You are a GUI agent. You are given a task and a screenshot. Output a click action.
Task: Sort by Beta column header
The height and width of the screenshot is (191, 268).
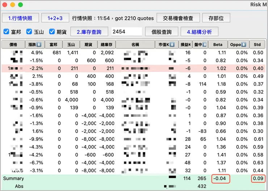(218, 44)
